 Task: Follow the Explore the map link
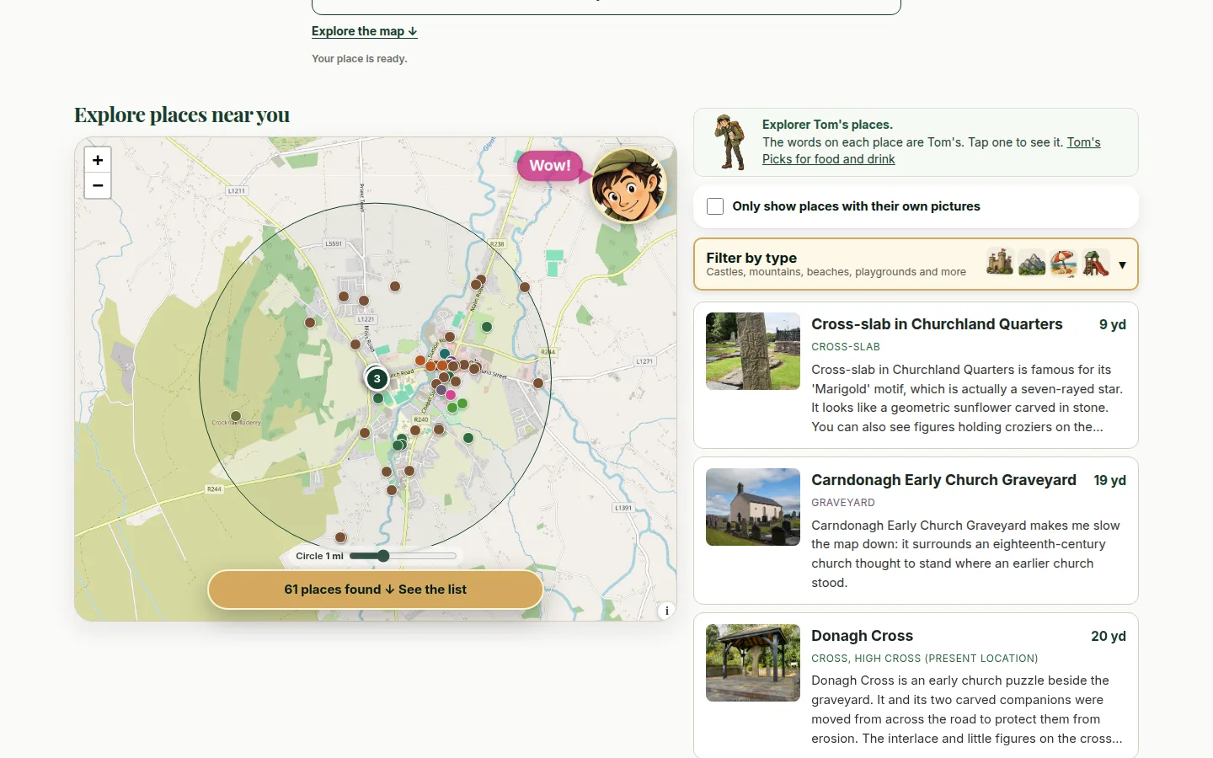point(365,31)
